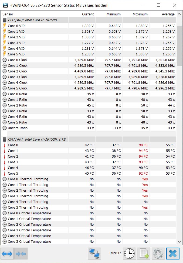Open the remote network monitors icon
This screenshot has width=183, height=263.
pyautogui.click(x=94, y=254)
